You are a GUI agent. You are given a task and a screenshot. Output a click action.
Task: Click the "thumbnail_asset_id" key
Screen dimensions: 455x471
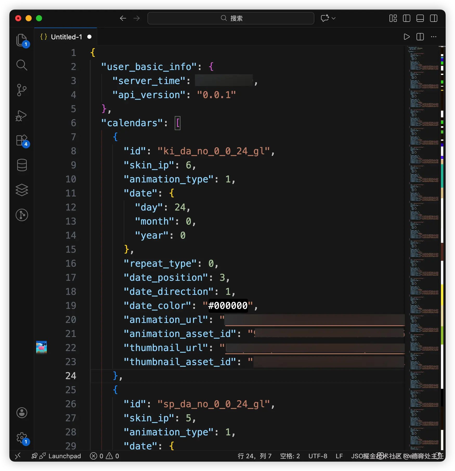click(180, 362)
